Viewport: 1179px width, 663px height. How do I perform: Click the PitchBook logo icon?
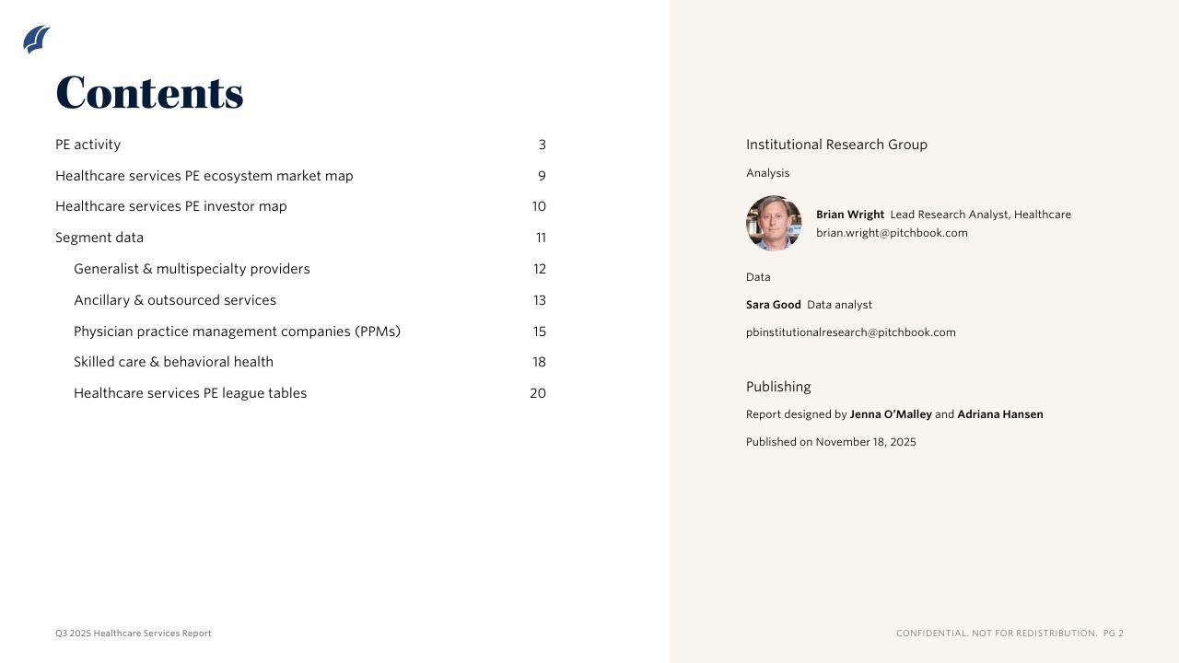click(37, 40)
